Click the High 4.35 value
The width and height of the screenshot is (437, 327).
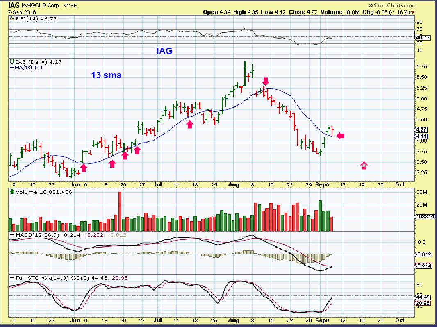[246, 12]
